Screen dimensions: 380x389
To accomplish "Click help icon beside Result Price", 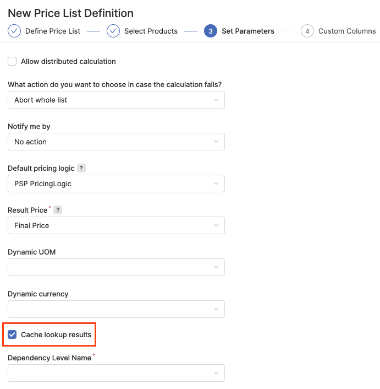I will click(x=58, y=210).
